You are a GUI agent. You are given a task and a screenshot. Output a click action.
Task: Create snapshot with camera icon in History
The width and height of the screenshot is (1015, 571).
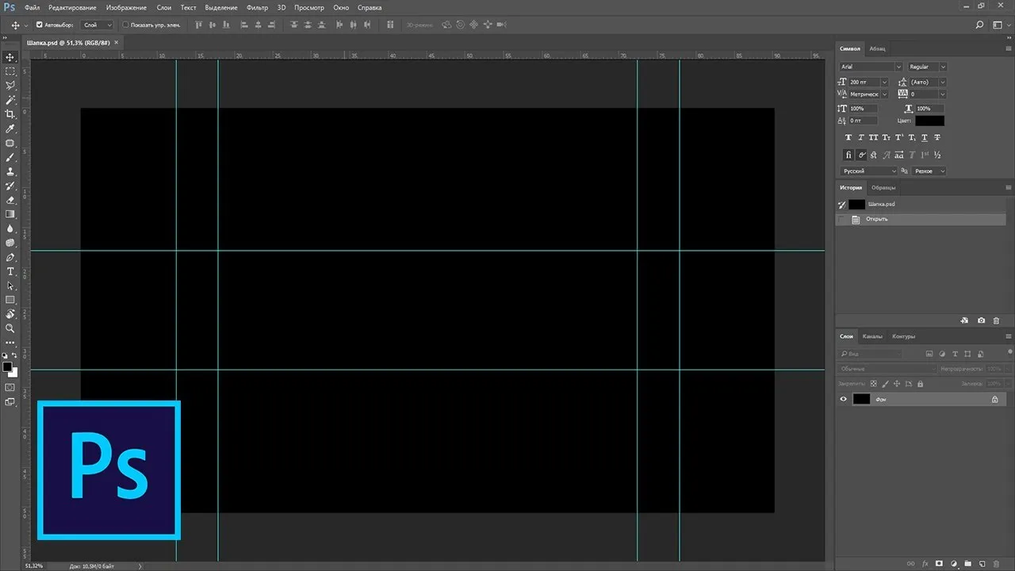click(x=982, y=320)
